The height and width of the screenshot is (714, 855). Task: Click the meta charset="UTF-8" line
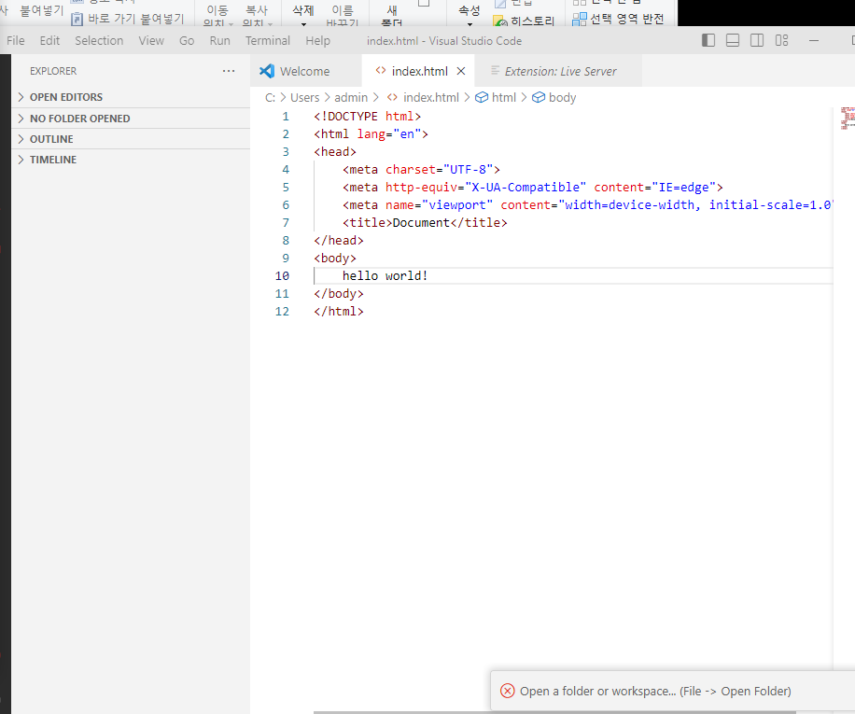coord(421,170)
